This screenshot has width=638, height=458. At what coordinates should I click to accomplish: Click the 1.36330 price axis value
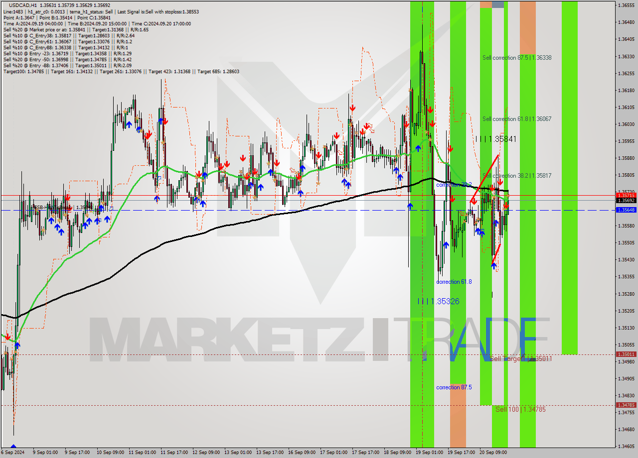(626, 56)
